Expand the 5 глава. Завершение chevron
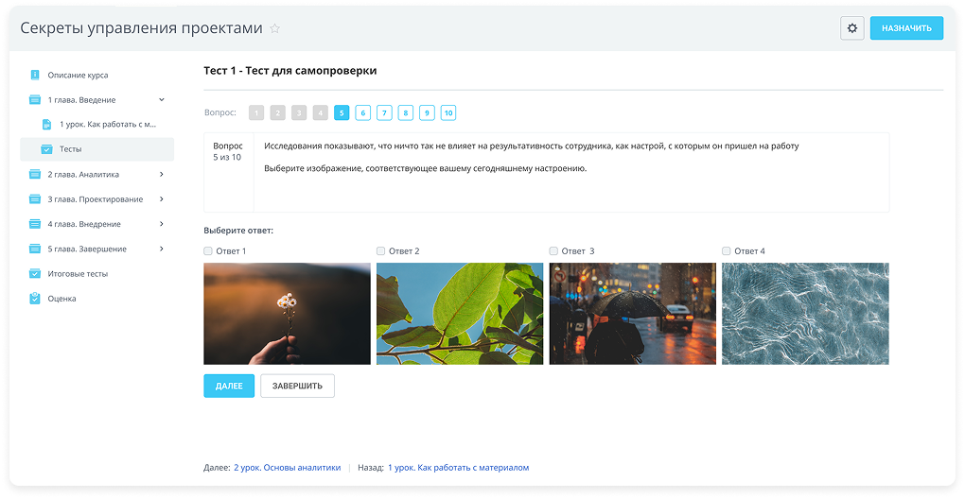Image resolution: width=965 pixels, height=499 pixels. pyautogui.click(x=162, y=249)
